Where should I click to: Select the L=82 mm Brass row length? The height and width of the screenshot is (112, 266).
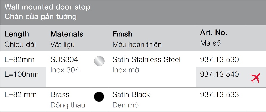click(x=20, y=94)
